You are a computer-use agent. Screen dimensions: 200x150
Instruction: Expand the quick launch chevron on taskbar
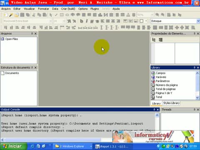(50, 145)
